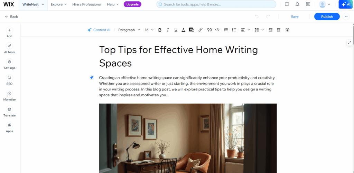Open the WriteNest site dropdown

[x=33, y=4]
